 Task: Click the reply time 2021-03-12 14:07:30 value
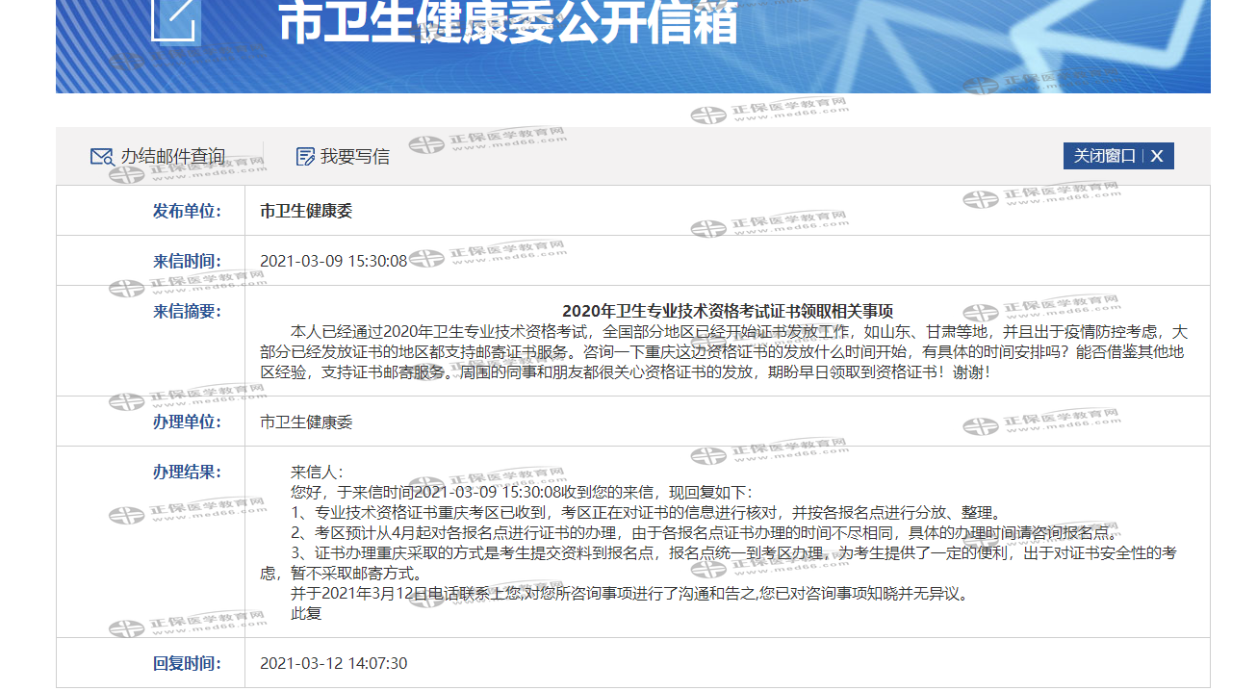coord(333,663)
